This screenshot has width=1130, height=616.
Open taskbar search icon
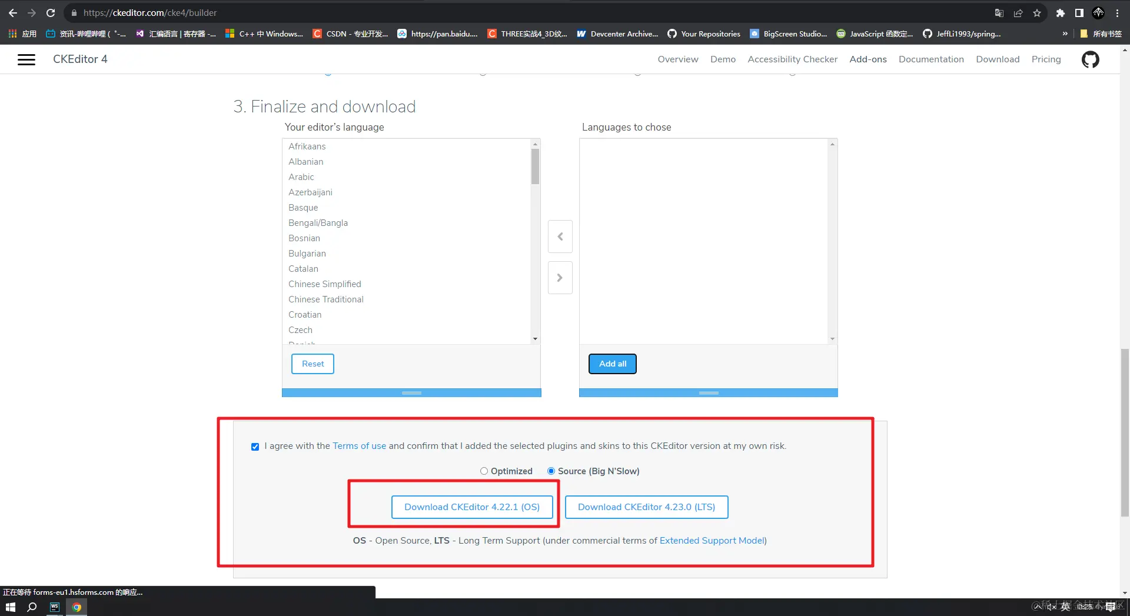(32, 607)
